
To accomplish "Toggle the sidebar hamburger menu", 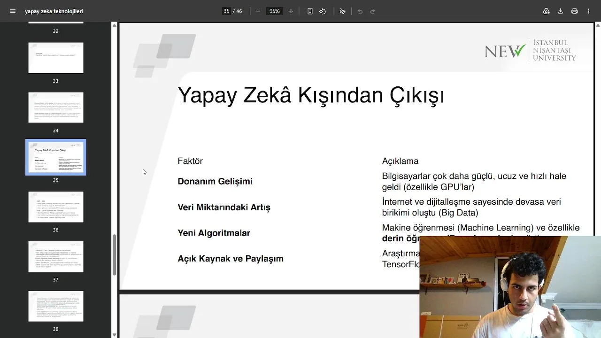I will click(13, 11).
